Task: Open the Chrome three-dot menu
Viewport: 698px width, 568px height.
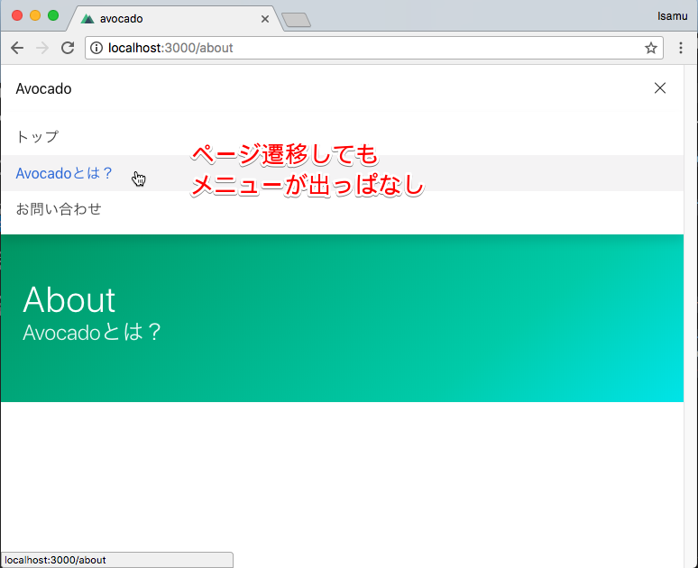Action: (x=681, y=48)
